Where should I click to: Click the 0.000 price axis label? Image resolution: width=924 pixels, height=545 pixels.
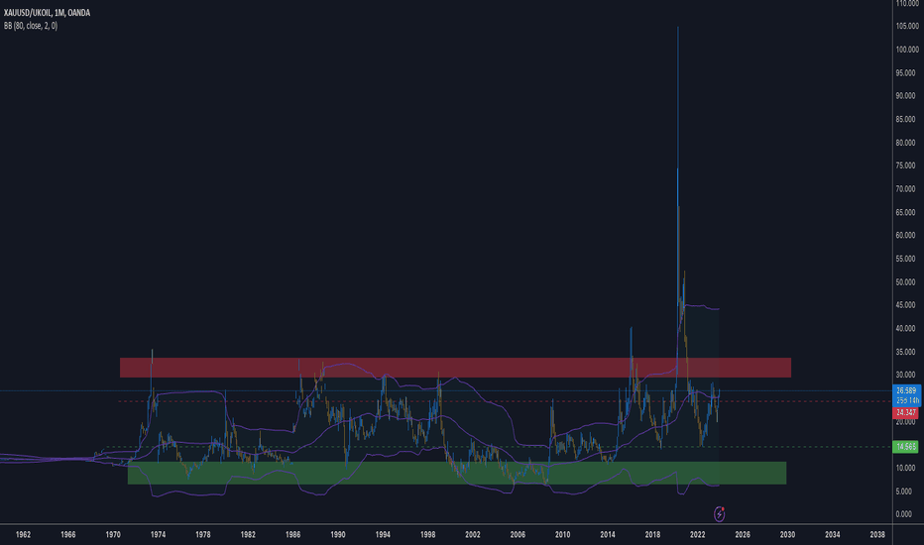[905, 514]
